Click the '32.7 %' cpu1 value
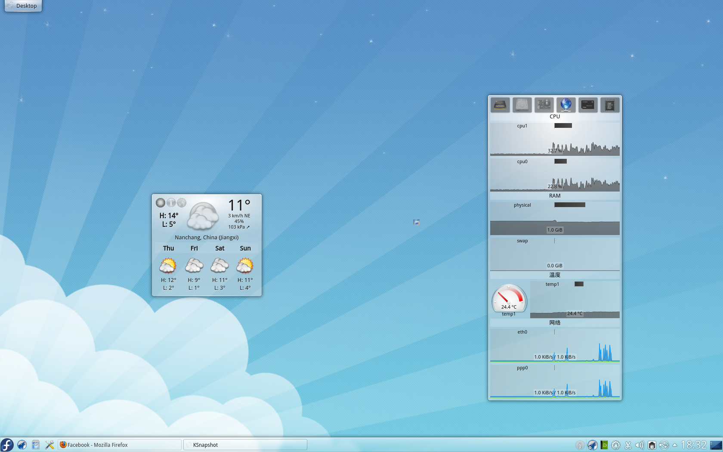 (555, 151)
